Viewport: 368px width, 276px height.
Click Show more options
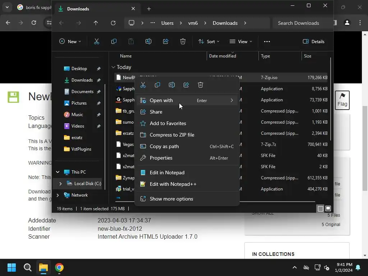(187, 199)
